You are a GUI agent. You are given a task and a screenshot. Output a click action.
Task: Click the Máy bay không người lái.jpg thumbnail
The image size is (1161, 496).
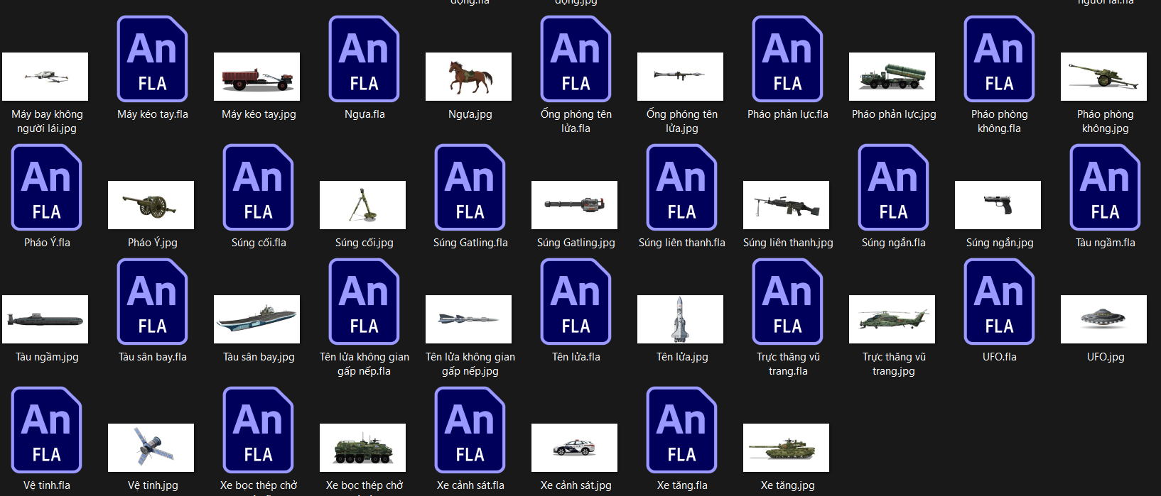coord(45,77)
